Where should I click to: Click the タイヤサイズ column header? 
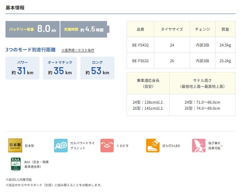click(172, 29)
